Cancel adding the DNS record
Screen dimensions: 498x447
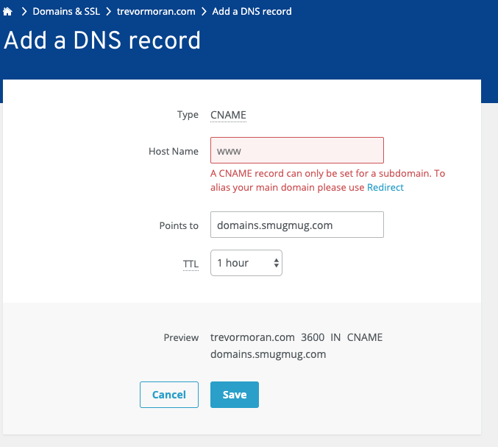point(169,395)
